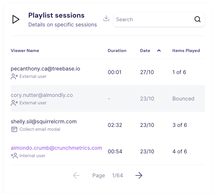The image size is (216, 196).
Task: Click external user icon under pecanthony.ca@treebase.io
Action: point(14,77)
